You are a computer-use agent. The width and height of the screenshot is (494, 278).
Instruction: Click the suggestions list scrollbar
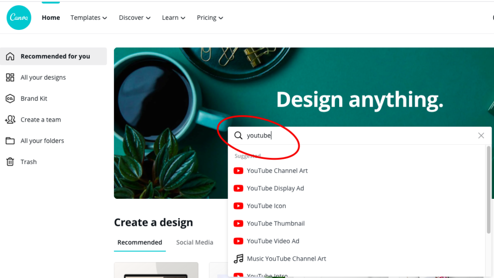pos(489,190)
